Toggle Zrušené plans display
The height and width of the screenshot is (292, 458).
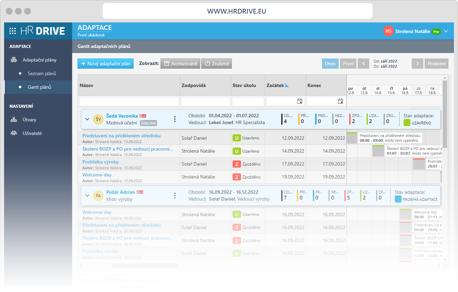click(217, 64)
